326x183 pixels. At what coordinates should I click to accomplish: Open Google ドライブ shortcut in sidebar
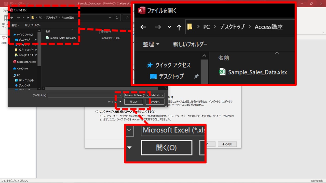click(26, 55)
